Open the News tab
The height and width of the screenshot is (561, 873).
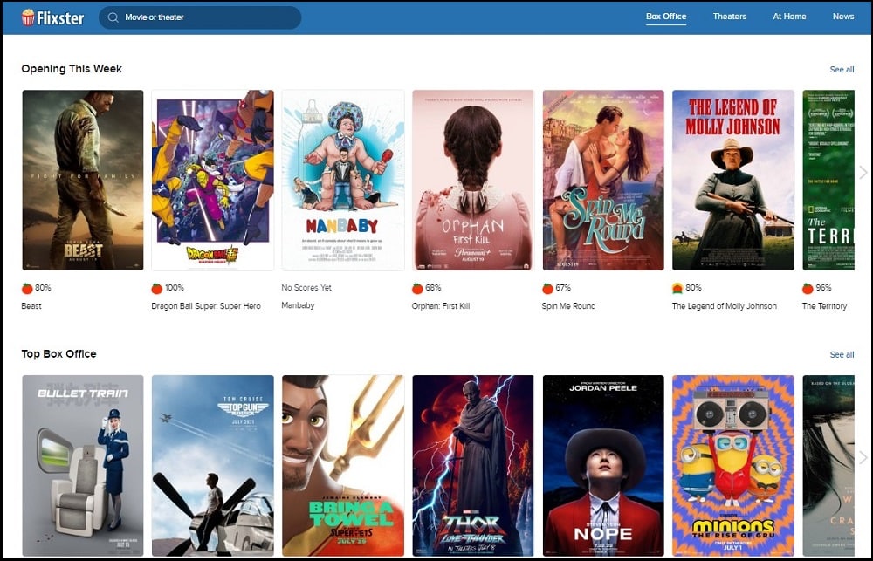point(843,17)
